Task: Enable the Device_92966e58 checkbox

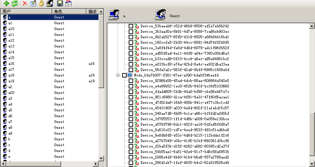Action: pos(131,81)
